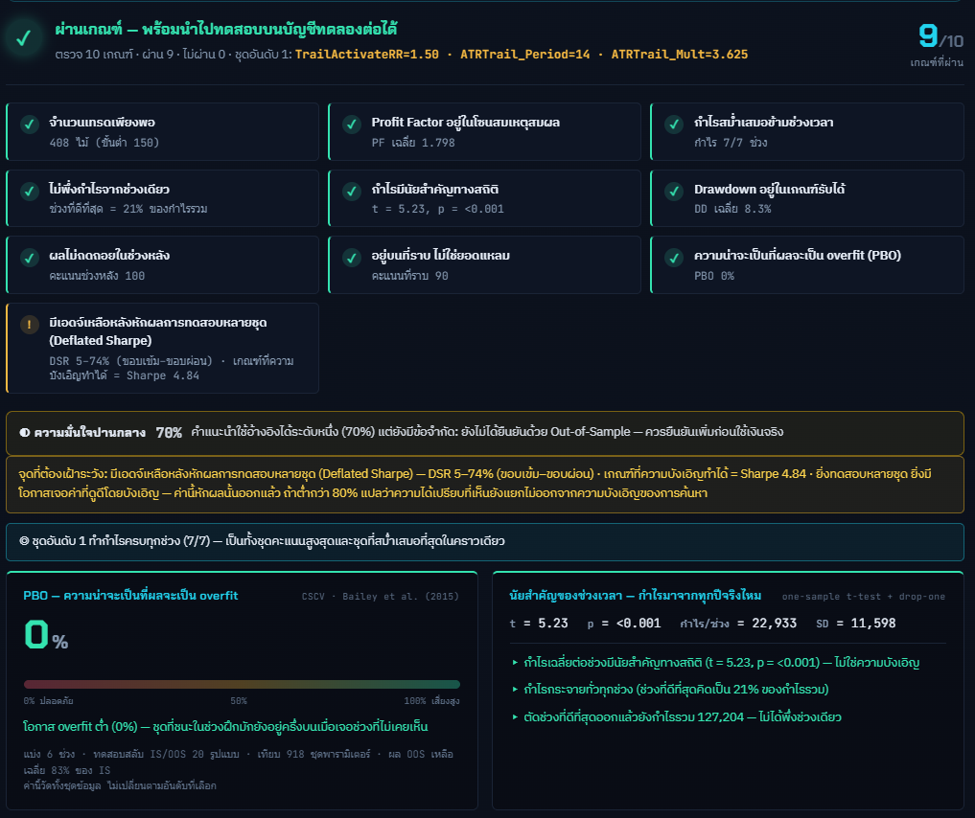975x818 pixels.
Task: Click the triangle bullet of the first significance line
Action: point(515,663)
